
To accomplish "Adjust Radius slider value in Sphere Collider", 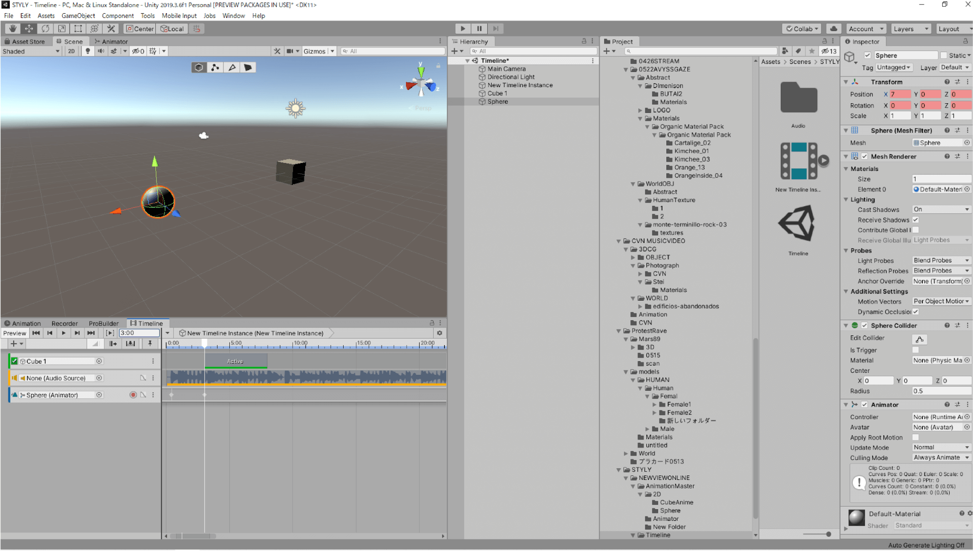I will click(938, 391).
